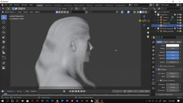Open the Render properties tab icon
The width and height of the screenshot is (183, 103).
153,47
